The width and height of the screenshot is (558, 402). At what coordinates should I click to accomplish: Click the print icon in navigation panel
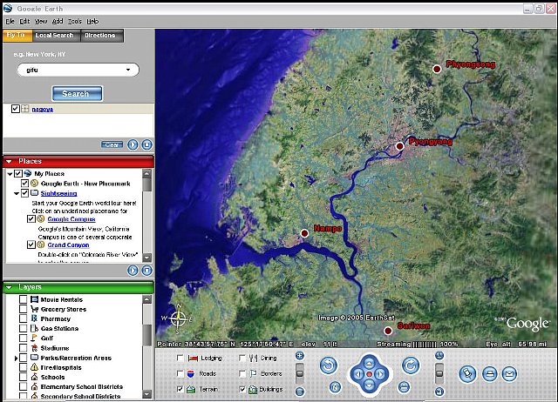pyautogui.click(x=489, y=373)
